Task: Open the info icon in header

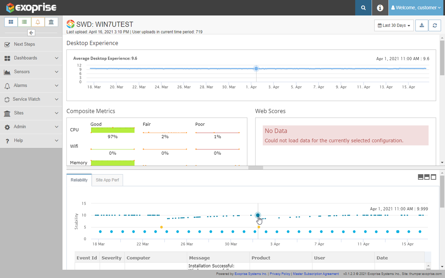Action: (x=380, y=8)
